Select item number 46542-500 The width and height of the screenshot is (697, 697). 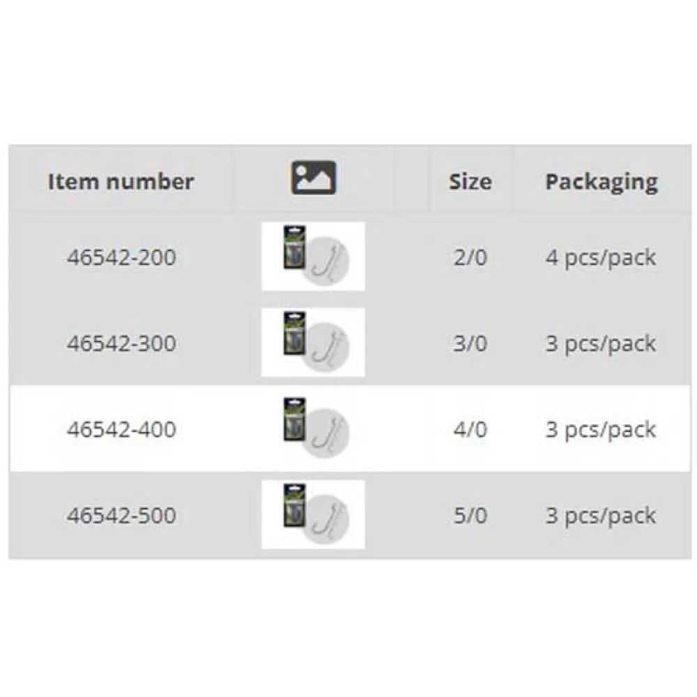(121, 516)
